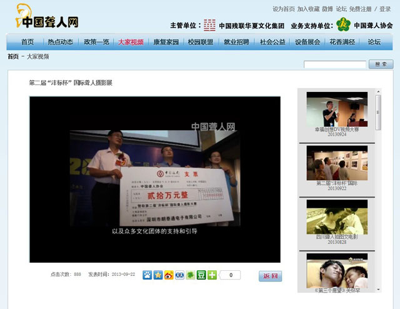Open 论坛 link in top header
400x309 pixels.
point(341,9)
